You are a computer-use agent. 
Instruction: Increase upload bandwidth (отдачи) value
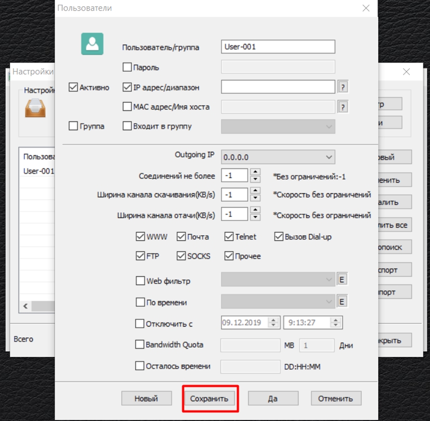(x=255, y=210)
